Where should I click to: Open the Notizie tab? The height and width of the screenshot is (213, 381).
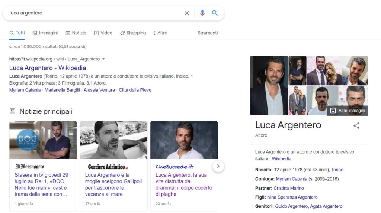pos(76,33)
